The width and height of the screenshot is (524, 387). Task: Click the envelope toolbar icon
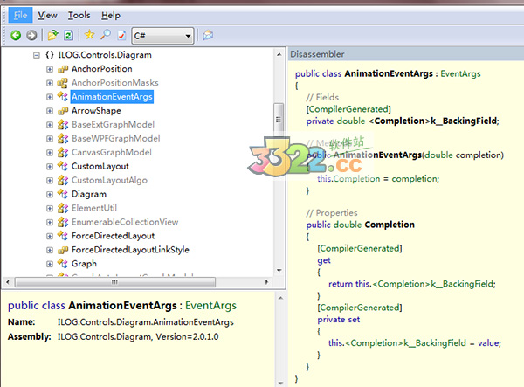(208, 35)
